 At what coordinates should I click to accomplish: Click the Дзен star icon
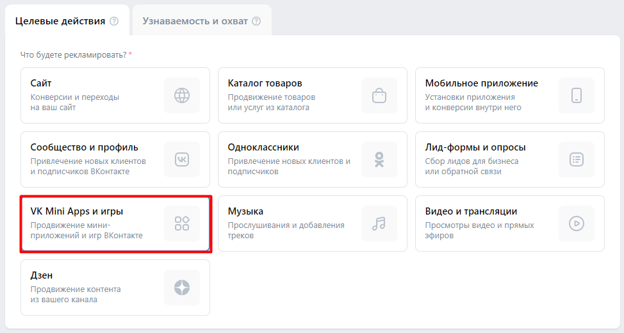(182, 288)
